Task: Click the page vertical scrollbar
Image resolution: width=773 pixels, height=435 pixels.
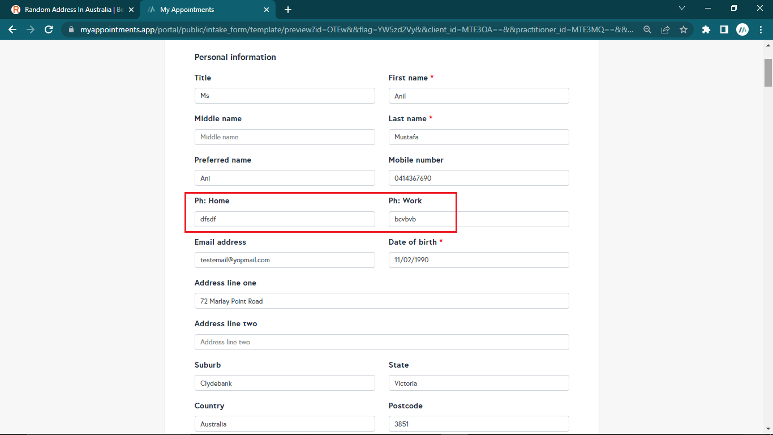Action: (x=768, y=72)
